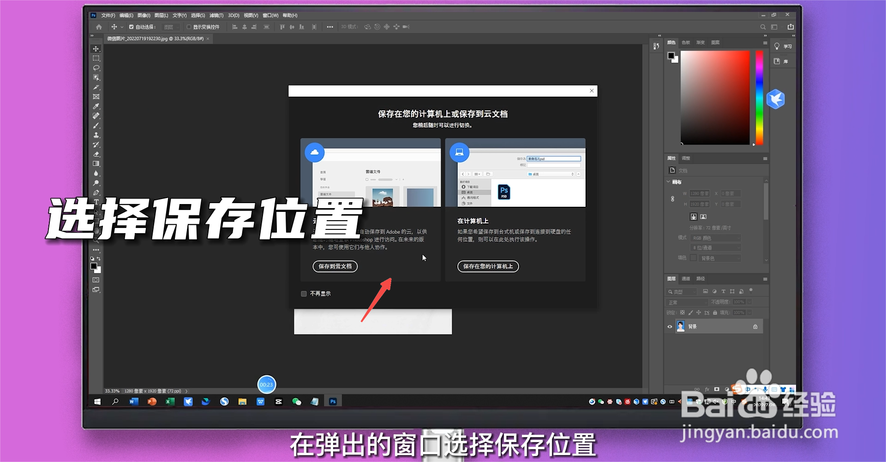886x462 pixels.
Task: Click the add layer mask icon
Action: point(717,389)
